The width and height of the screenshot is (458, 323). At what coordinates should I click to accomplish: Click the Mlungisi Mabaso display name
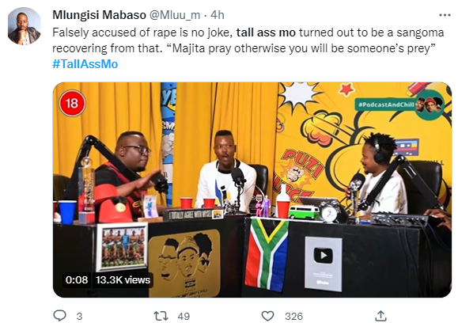99,15
